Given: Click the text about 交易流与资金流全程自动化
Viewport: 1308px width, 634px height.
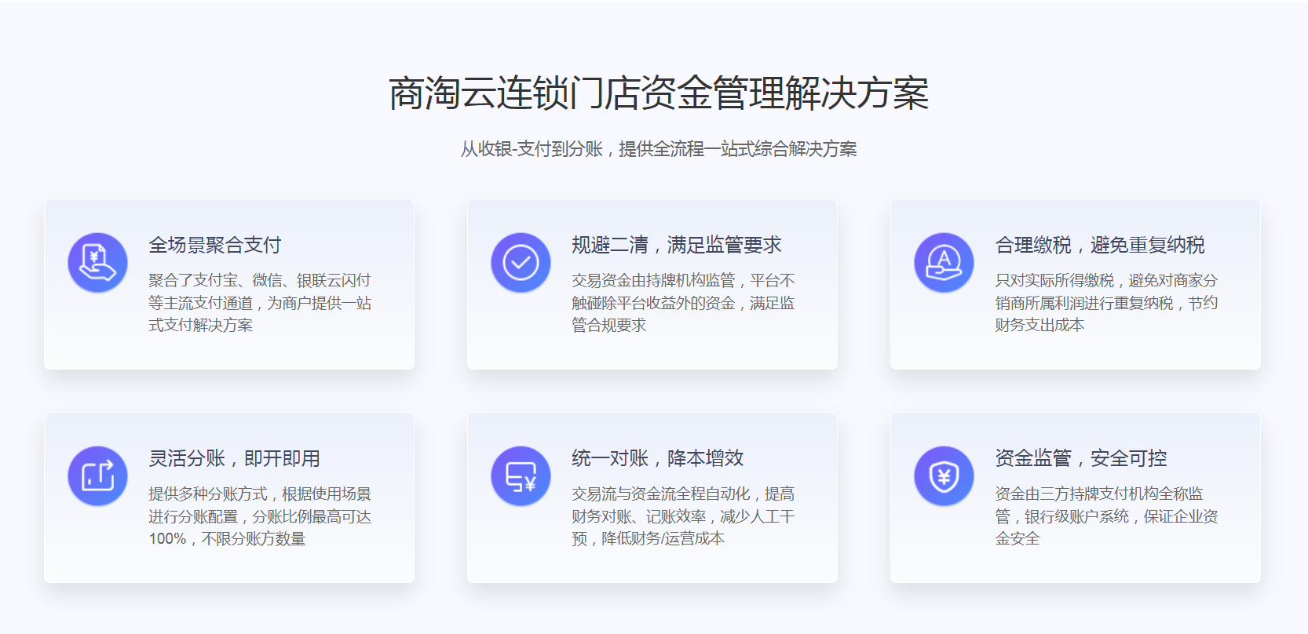Looking at the screenshot, I should click(x=682, y=516).
